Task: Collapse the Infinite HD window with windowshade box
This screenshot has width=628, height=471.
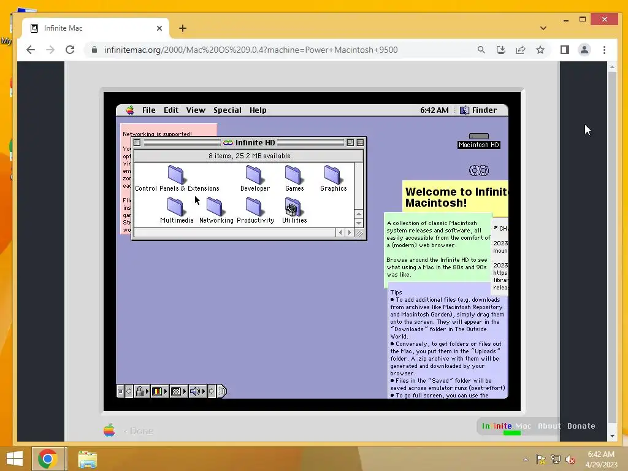Action: [x=360, y=142]
